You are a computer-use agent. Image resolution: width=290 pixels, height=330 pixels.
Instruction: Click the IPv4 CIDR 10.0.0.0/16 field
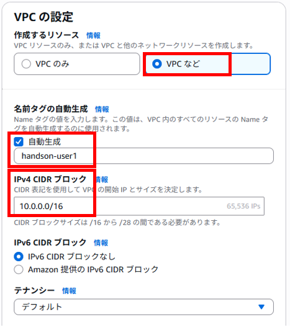click(x=139, y=206)
